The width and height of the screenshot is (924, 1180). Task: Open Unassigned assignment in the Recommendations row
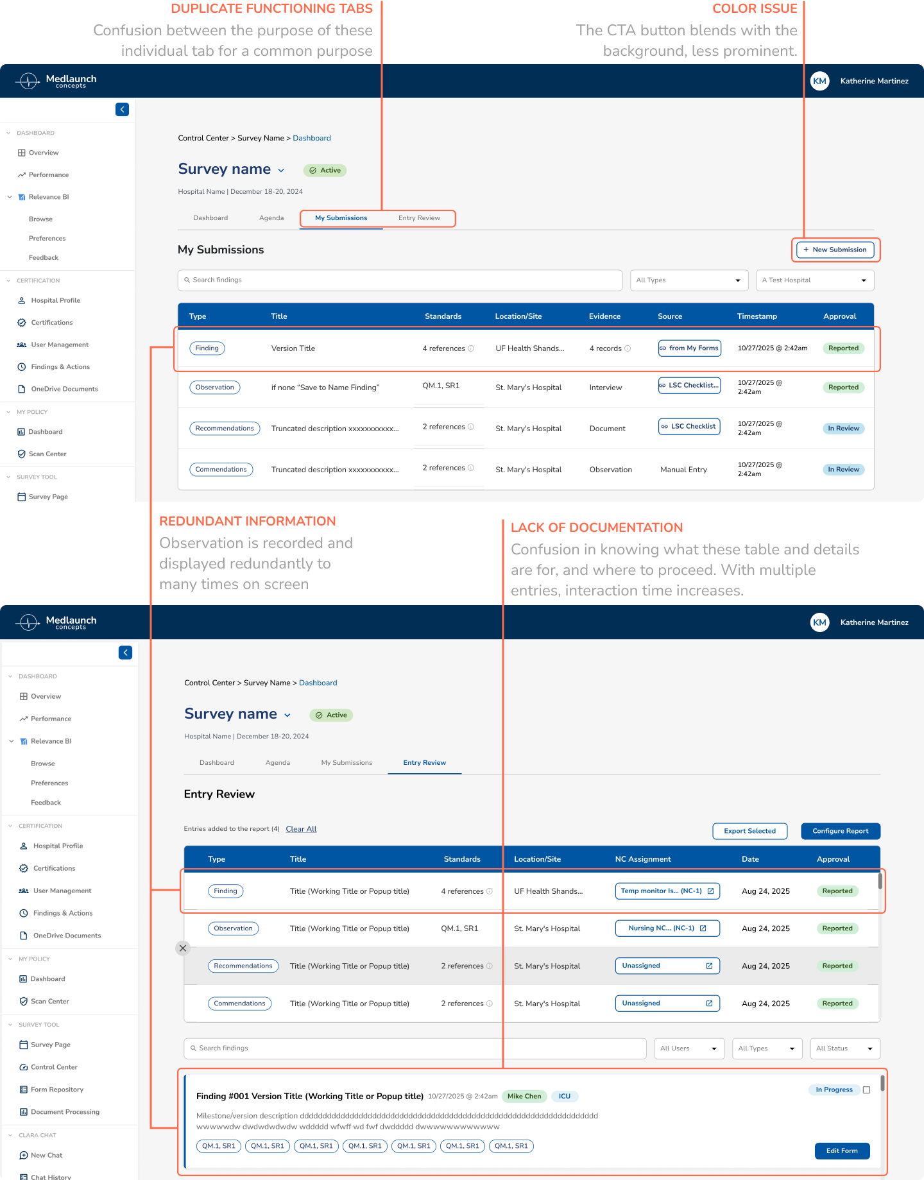667,966
